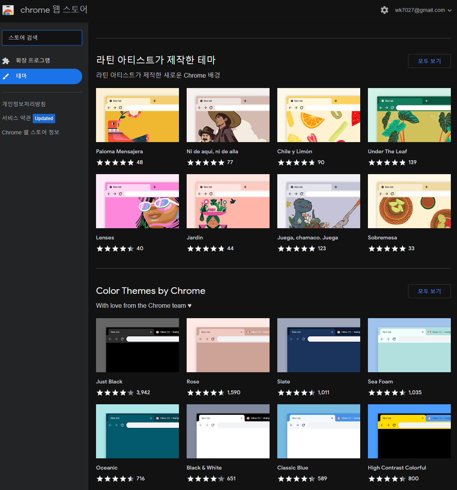
Task: Click 모두 보기 for Latino artist themes
Action: point(429,61)
